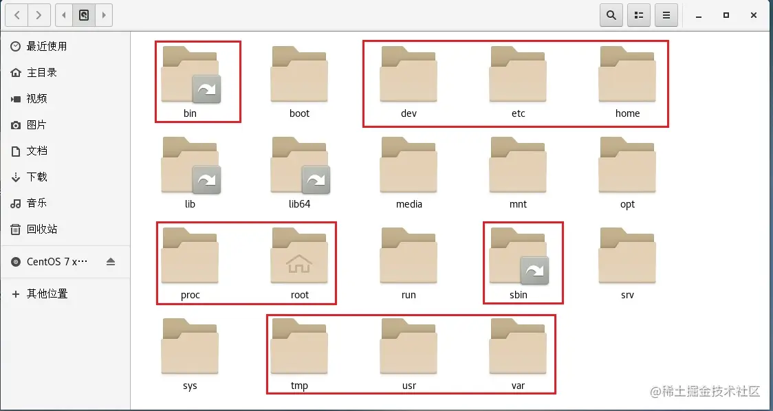
Task: Go back with the left arrow button
Action: click(17, 15)
